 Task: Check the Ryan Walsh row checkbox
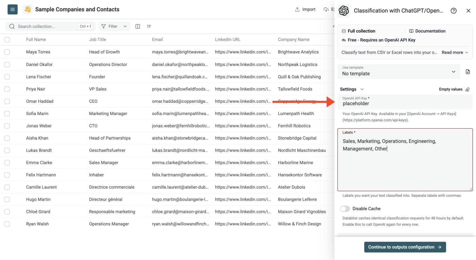coord(7,224)
